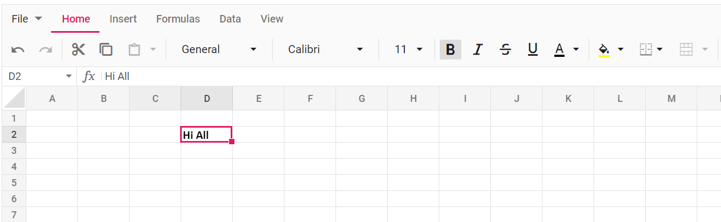
Task: Cut selection with scissors icon
Action: coord(78,49)
